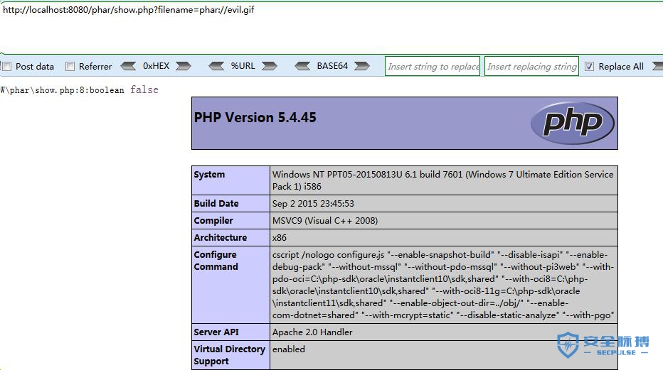Image resolution: width=663 pixels, height=370 pixels.
Task: Click the Windows NT system value text
Action: (442, 180)
